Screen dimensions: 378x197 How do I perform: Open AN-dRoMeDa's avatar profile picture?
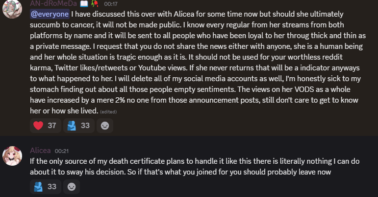[12, 9]
